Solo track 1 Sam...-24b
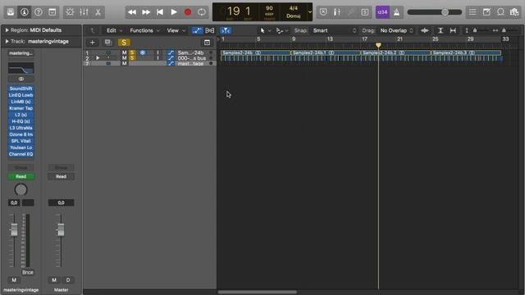This screenshot has width=525, height=295. pyautogui.click(x=132, y=52)
